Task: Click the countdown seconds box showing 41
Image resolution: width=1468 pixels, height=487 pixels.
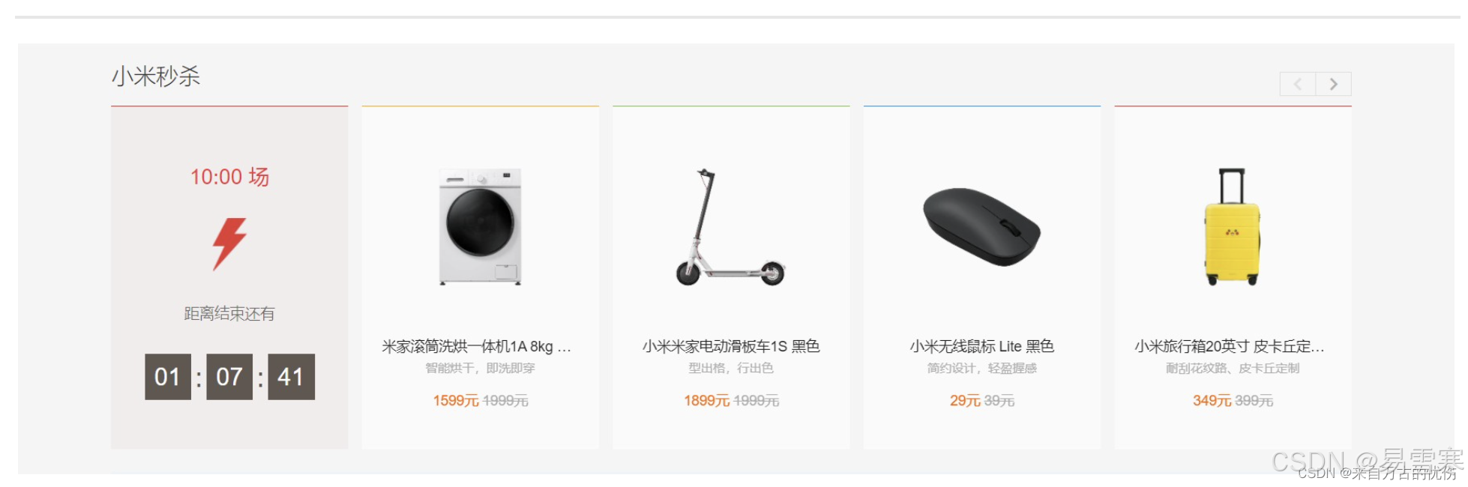Action: point(291,377)
